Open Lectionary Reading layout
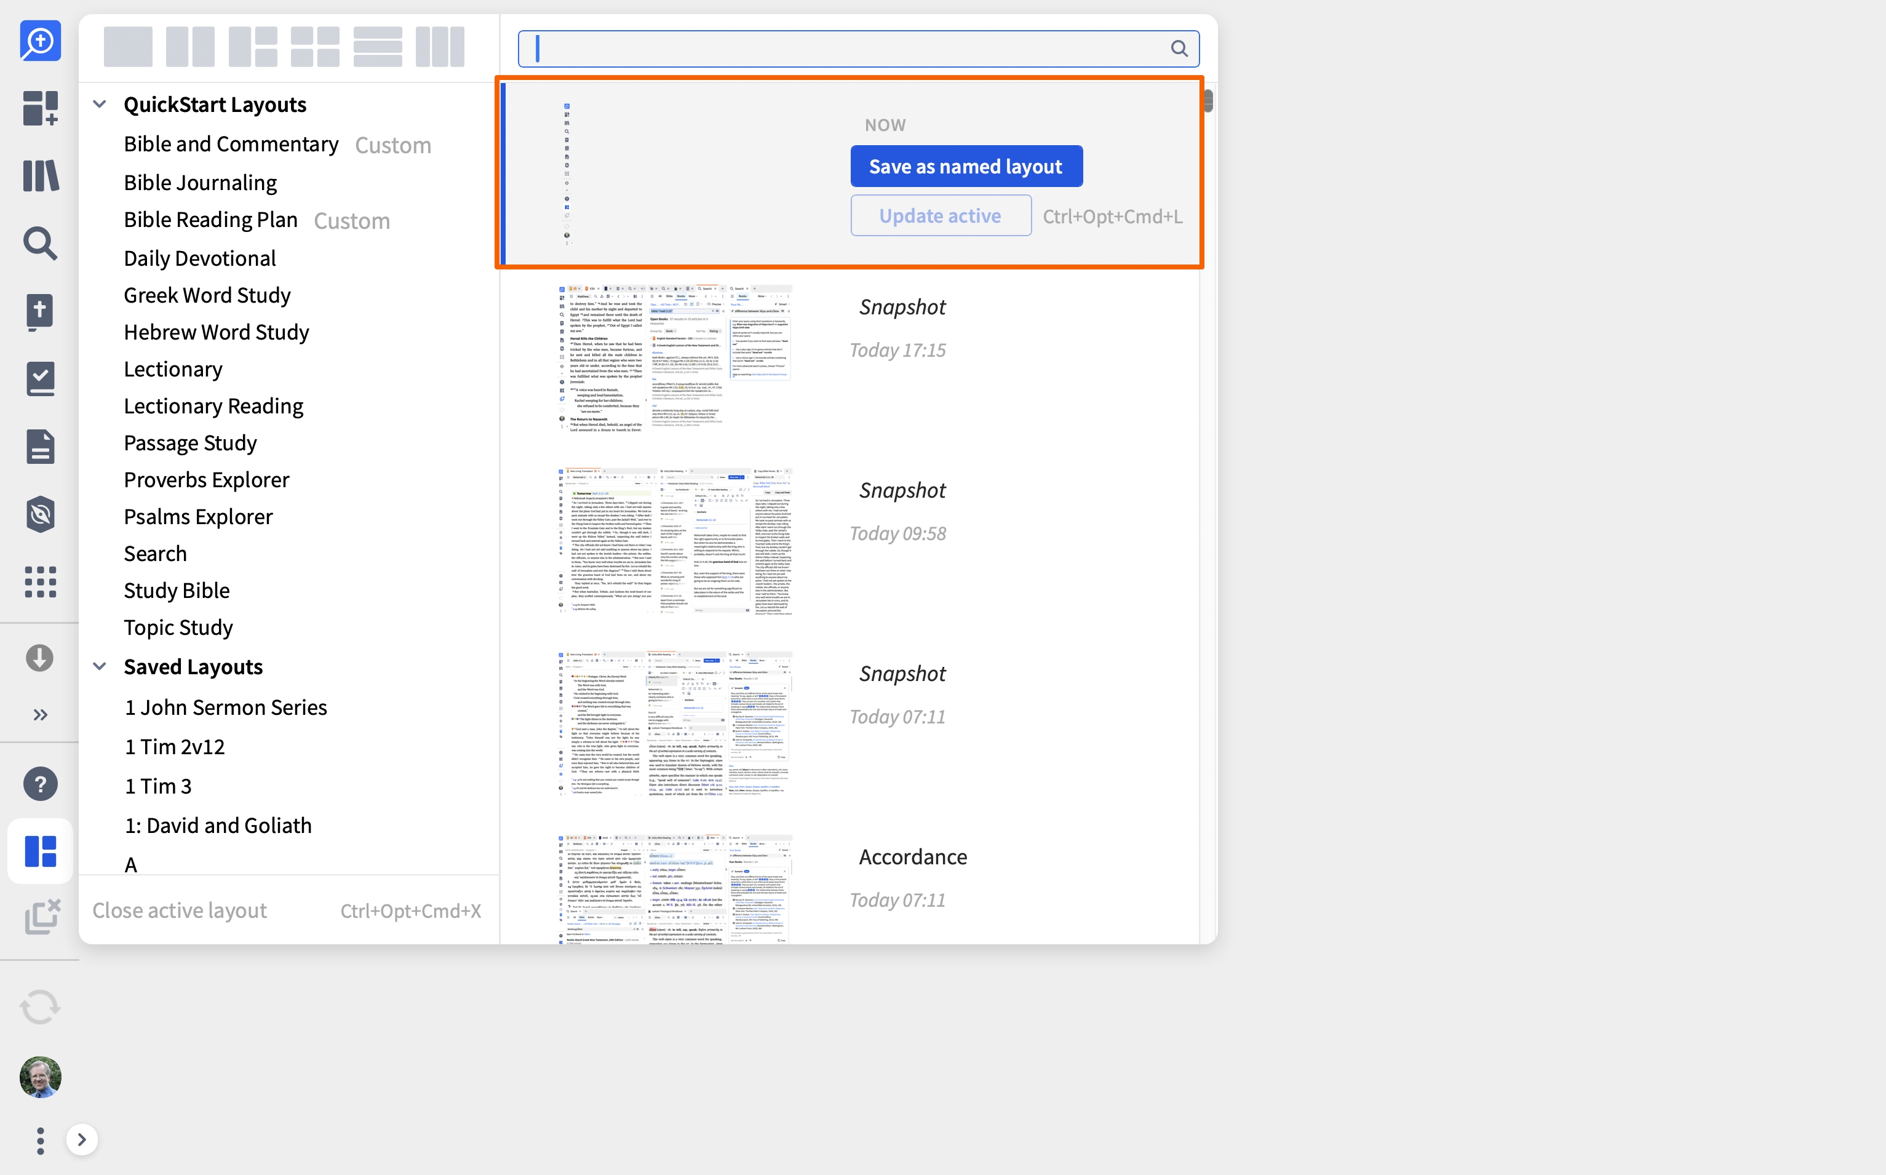The image size is (1886, 1175). tap(213, 407)
